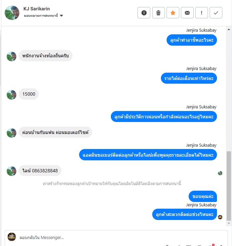232x246 pixels.
Task: Delete conversation using the trash icon
Action: 158,13
